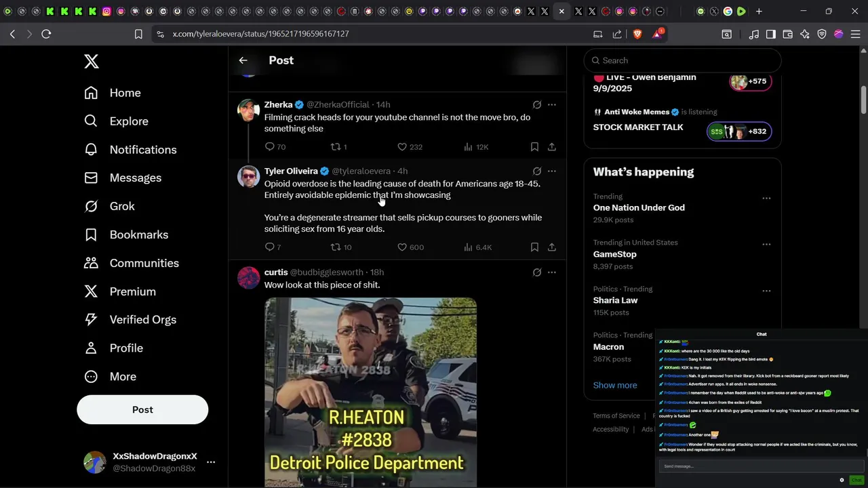
Task: Open Brave Shields lion icon
Action: 637,34
